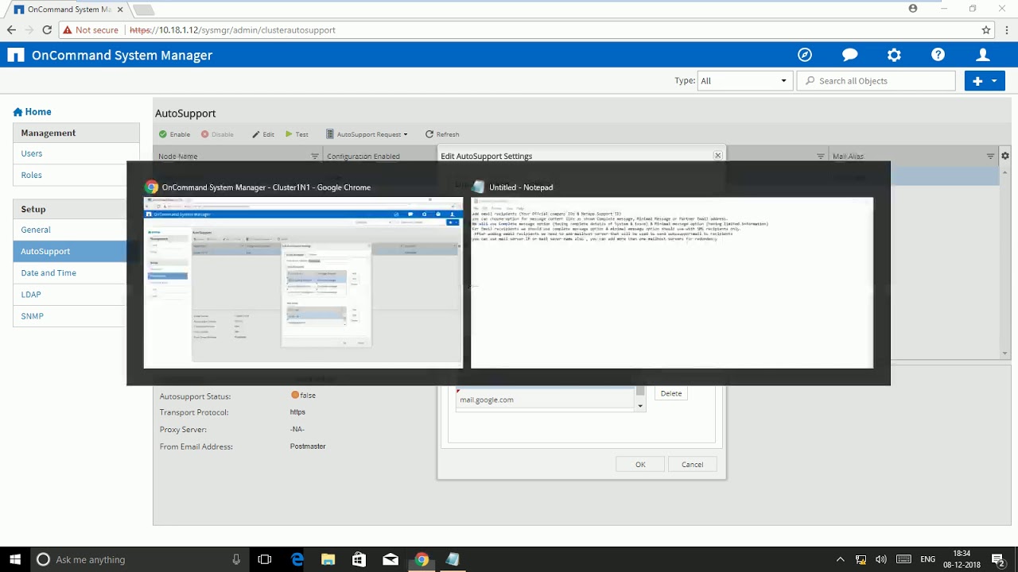The image size is (1018, 572).
Task: Open Date and Time settings
Action: [49, 272]
